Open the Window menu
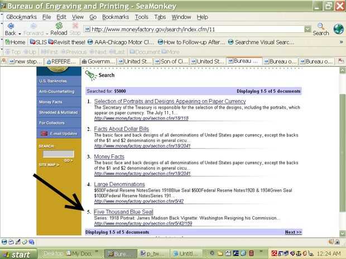This screenshot has height=259, width=346. coord(181,17)
